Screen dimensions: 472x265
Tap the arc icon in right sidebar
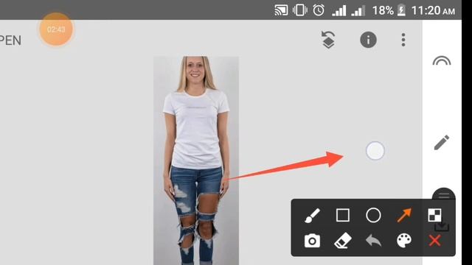pos(442,61)
